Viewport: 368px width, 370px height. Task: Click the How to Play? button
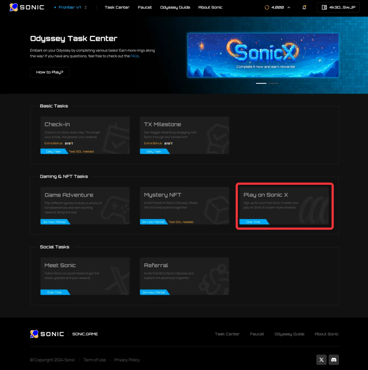50,72
